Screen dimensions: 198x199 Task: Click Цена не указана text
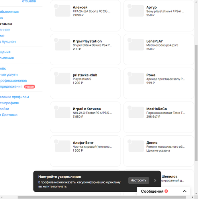click(x=158, y=150)
